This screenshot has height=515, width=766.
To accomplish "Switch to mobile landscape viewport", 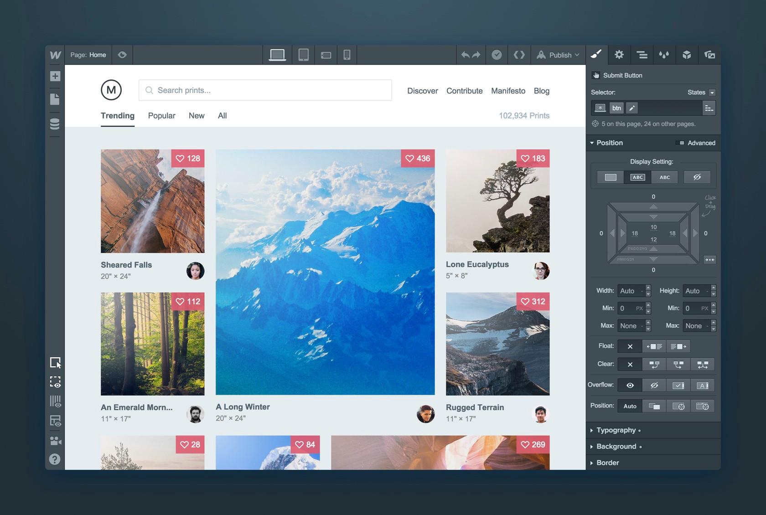I will pyautogui.click(x=326, y=55).
